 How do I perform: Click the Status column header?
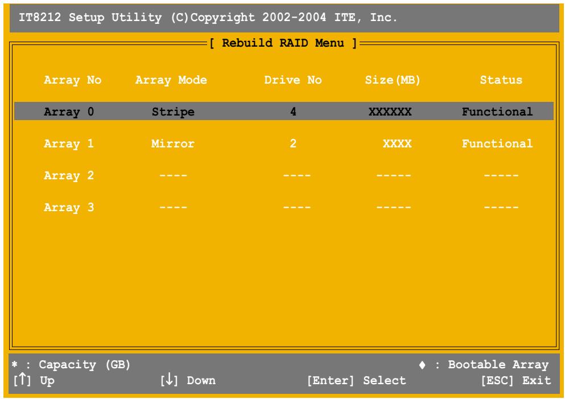[501, 80]
